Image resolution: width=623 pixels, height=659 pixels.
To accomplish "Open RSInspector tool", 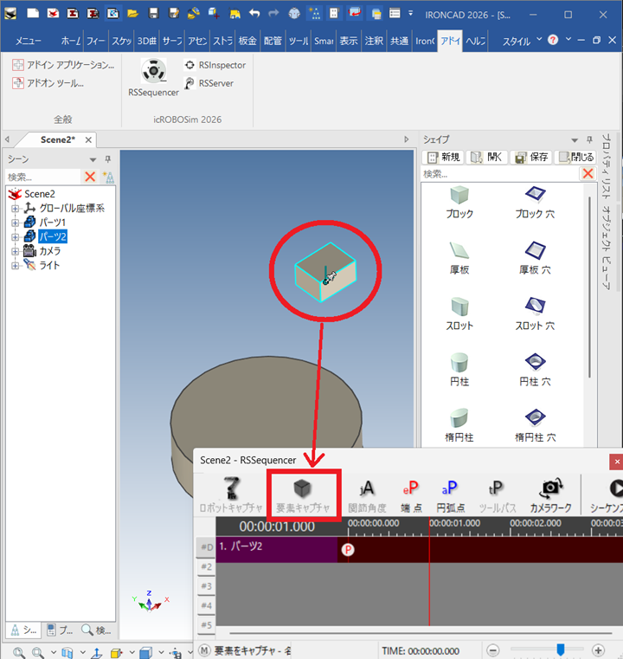I will 215,65.
